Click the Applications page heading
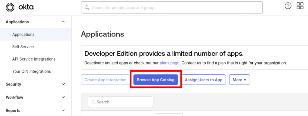Screen dimensions: 308x116 pos(102,34)
